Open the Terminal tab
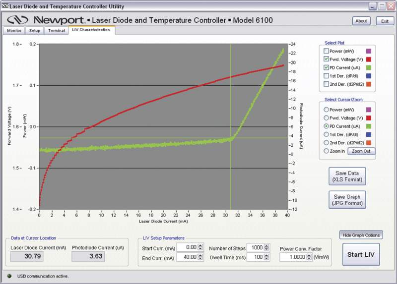Screen dimensions: 397x284 coord(56,30)
